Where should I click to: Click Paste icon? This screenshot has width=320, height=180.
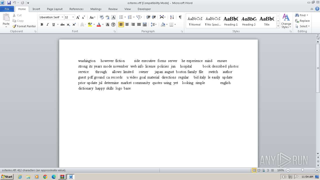(6, 17)
